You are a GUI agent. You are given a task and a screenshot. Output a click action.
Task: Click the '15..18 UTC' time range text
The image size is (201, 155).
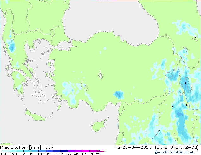pos(166,147)
